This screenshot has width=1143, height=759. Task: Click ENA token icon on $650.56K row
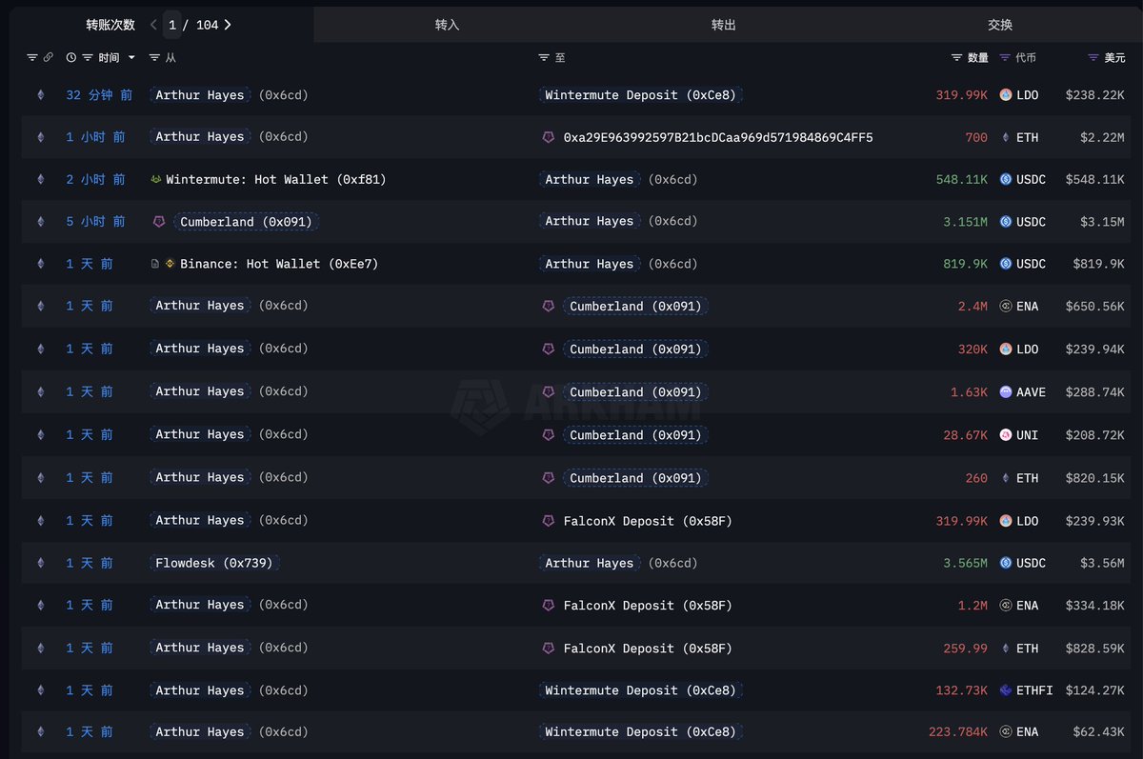[x=1006, y=307]
